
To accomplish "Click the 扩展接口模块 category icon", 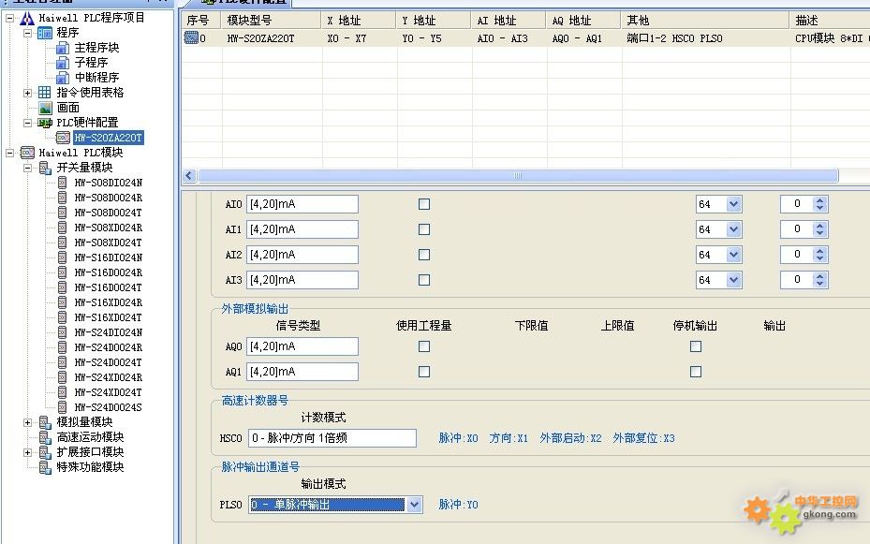I will click(x=45, y=452).
